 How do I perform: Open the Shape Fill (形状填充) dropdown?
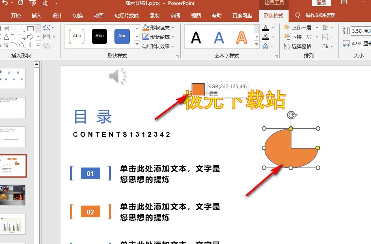[x=159, y=28]
